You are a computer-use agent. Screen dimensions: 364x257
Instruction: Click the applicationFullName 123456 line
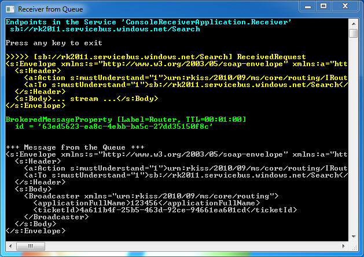point(146,203)
